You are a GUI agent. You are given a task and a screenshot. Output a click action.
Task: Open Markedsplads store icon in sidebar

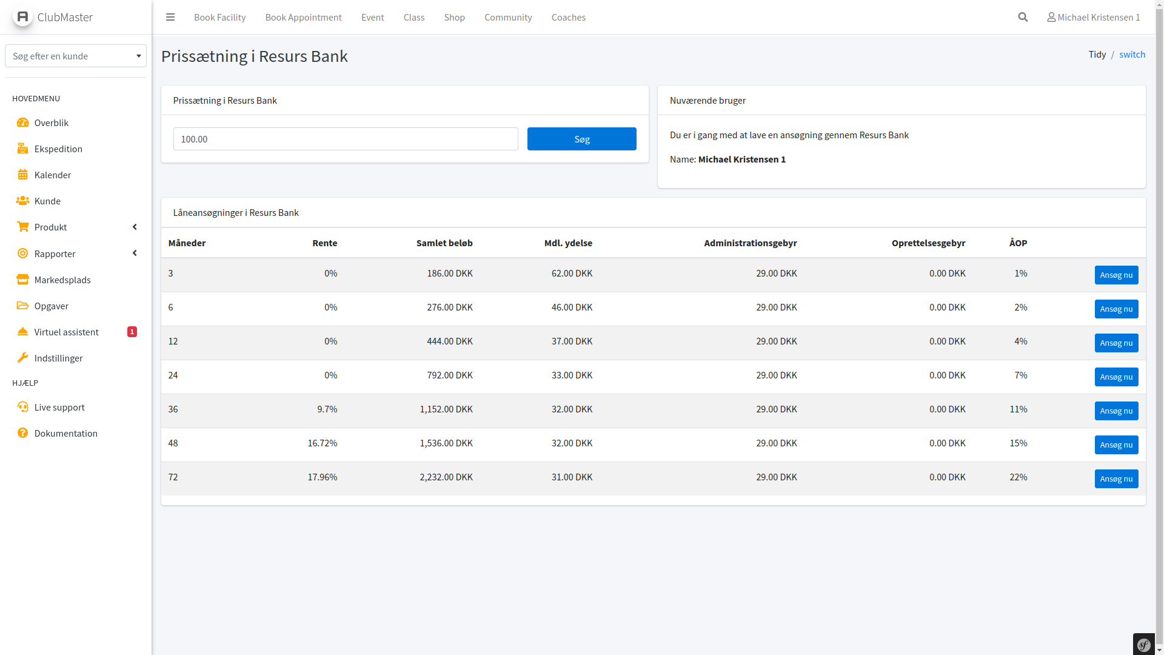click(23, 280)
